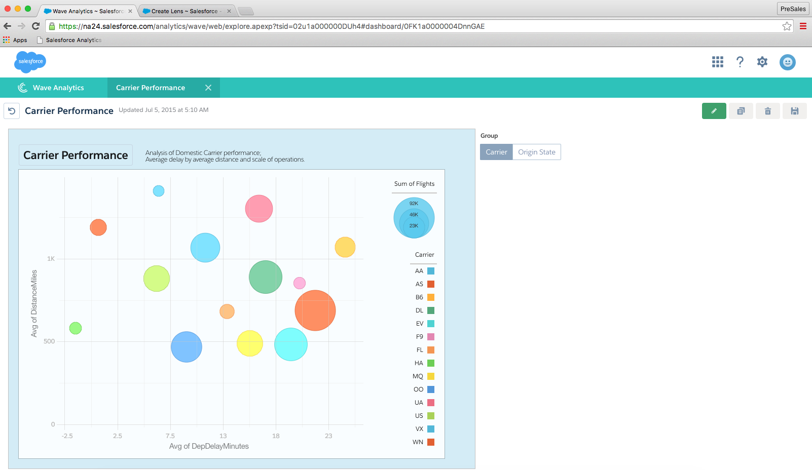Open the Apps bookmarks shortcut
The height and width of the screenshot is (470, 812).
coord(15,40)
